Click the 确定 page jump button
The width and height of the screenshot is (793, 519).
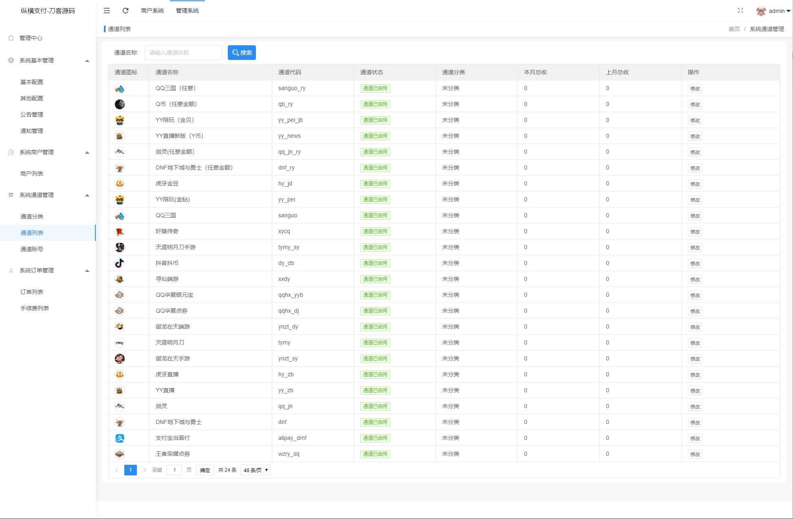(x=205, y=470)
